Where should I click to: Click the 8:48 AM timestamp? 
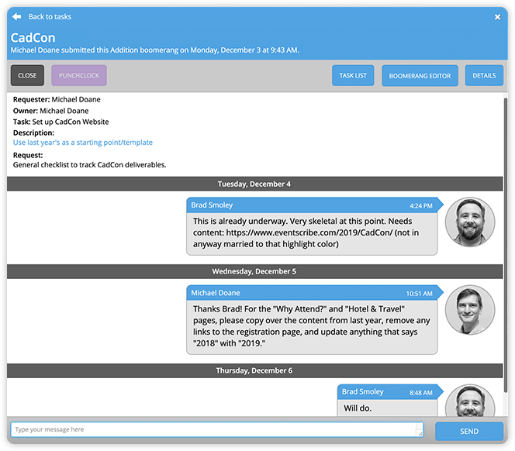coord(420,393)
